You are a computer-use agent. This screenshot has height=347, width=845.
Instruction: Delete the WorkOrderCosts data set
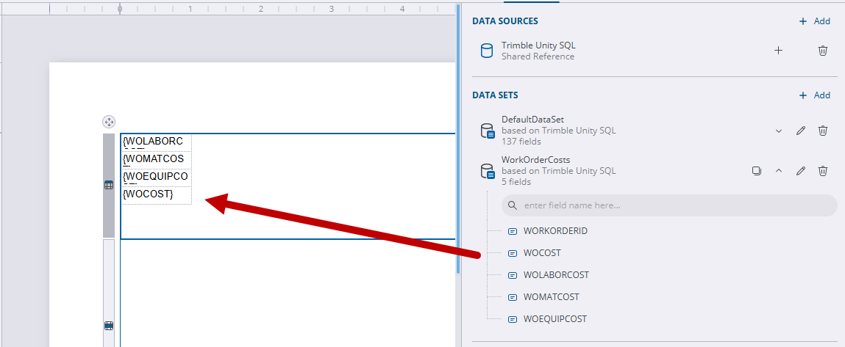[823, 171]
